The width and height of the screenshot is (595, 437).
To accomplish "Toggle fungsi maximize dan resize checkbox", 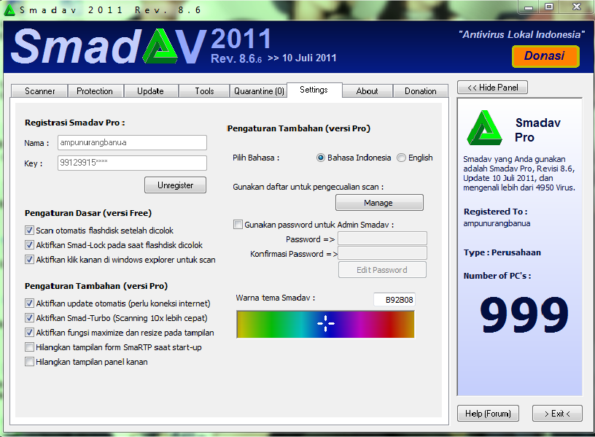I will [29, 332].
